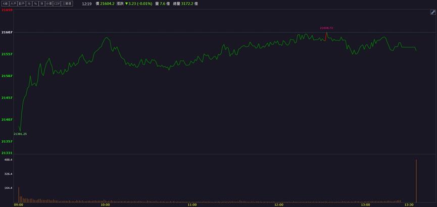Click the 21381.25 session low label
This screenshot has width=437, height=207.
[20, 134]
